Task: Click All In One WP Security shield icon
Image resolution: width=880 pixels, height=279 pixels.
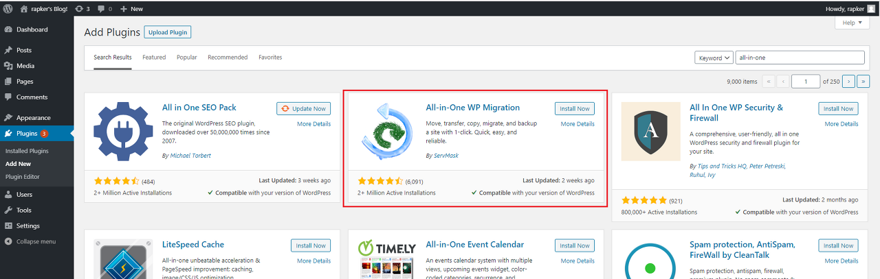Action: (x=651, y=132)
